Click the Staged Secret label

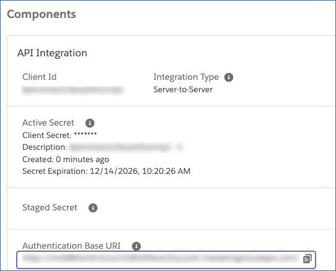[50, 207]
